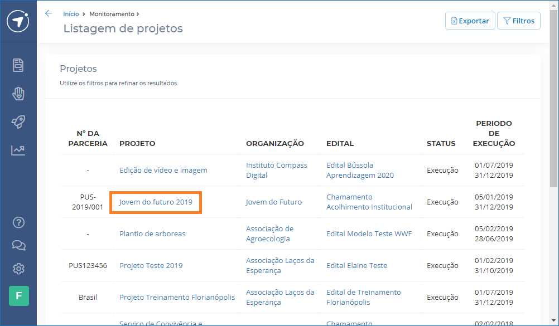559x326 pixels.
Task: Go to the Início breadcrumb link
Action: [x=71, y=14]
